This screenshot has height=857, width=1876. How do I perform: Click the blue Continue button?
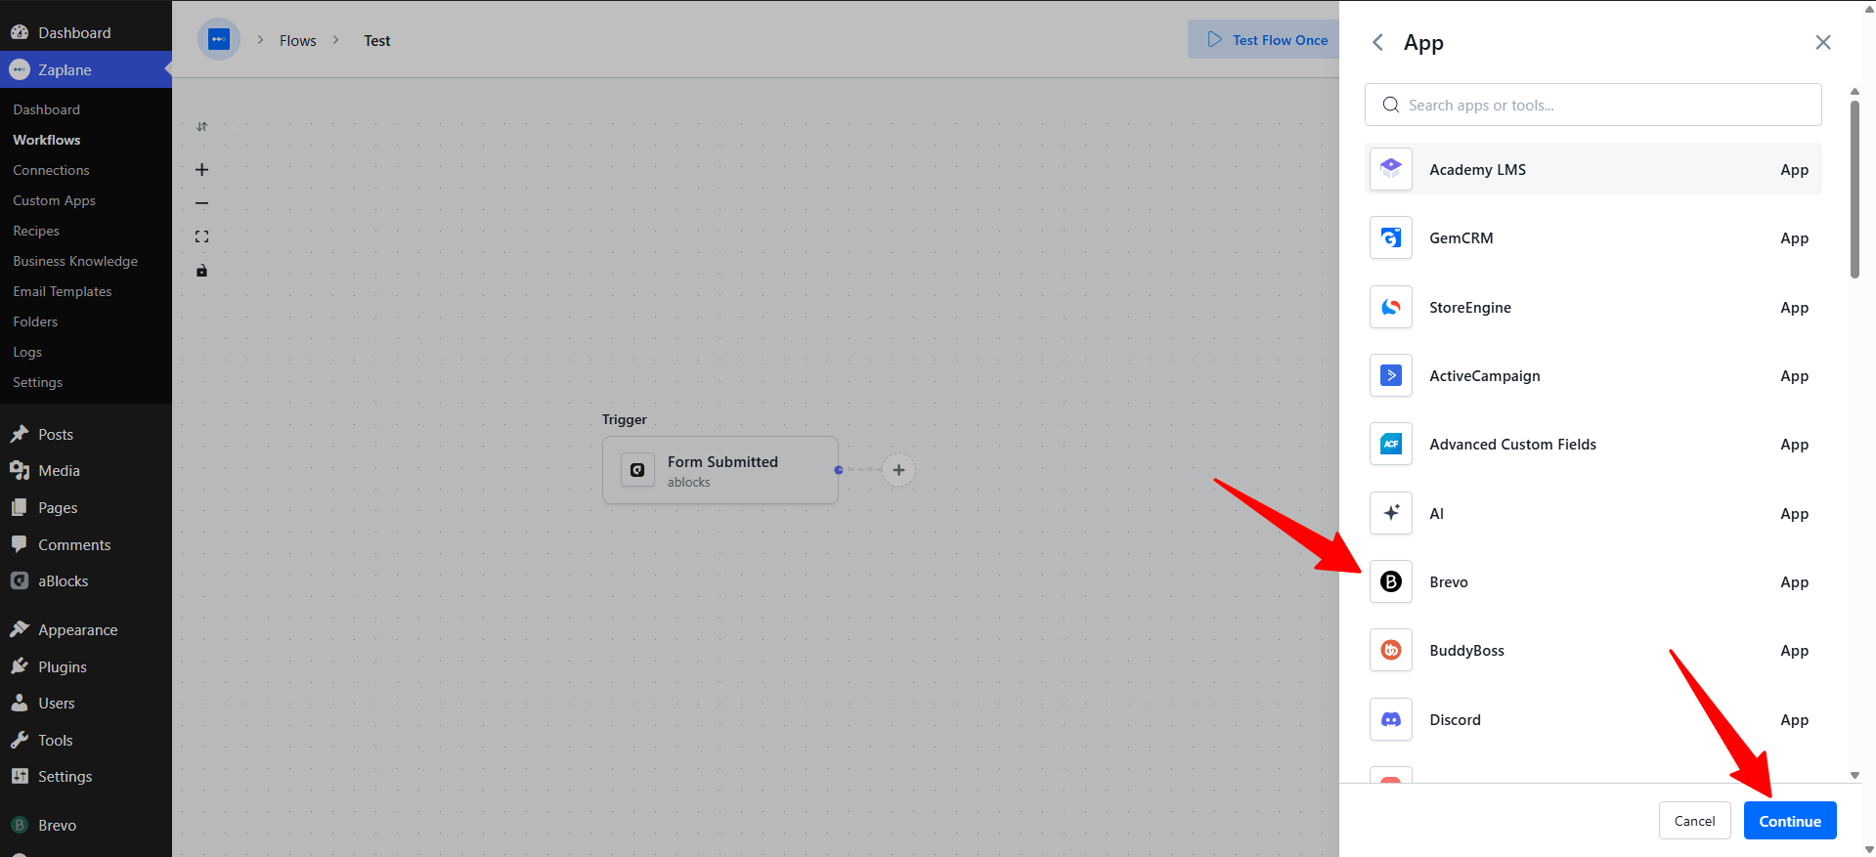coord(1790,821)
